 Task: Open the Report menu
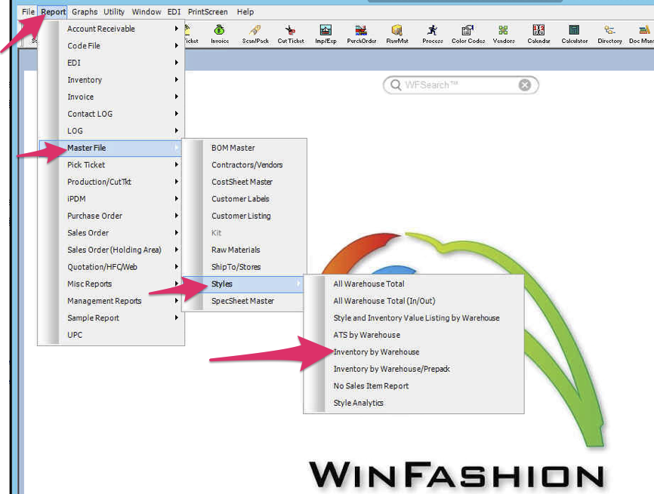(x=53, y=11)
